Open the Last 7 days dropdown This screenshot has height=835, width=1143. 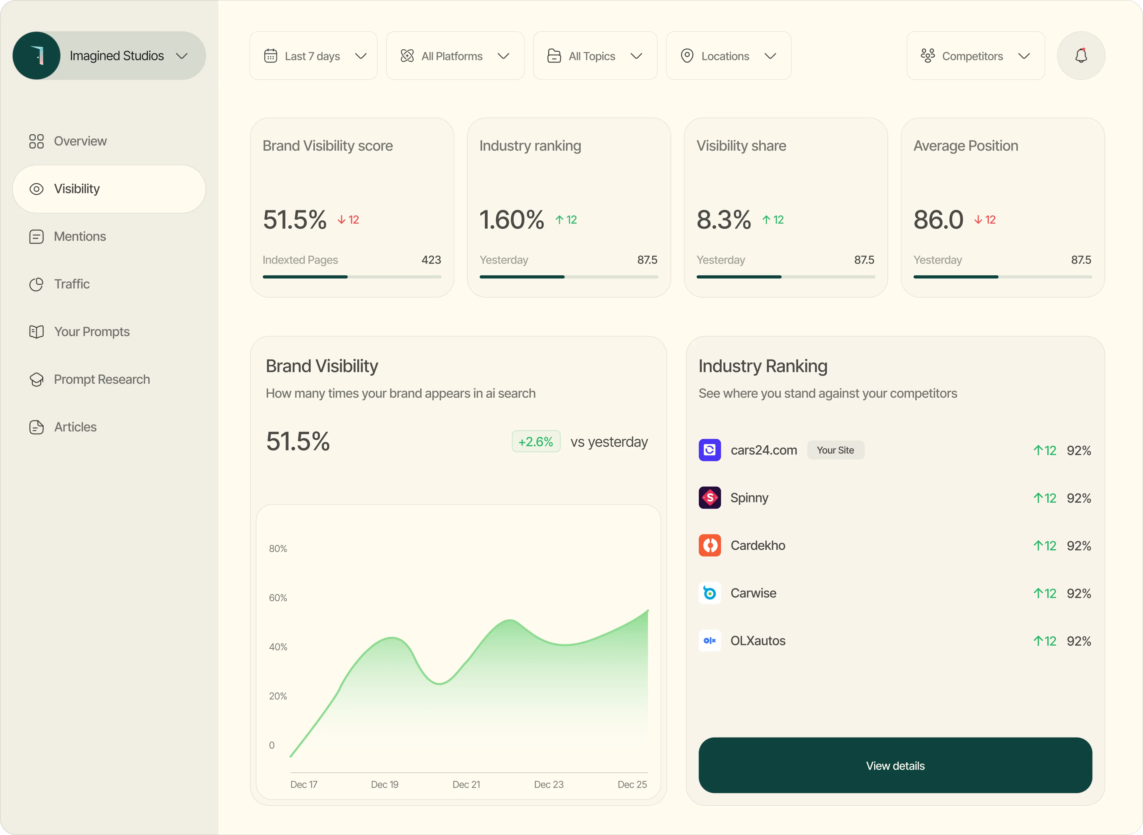tap(313, 56)
